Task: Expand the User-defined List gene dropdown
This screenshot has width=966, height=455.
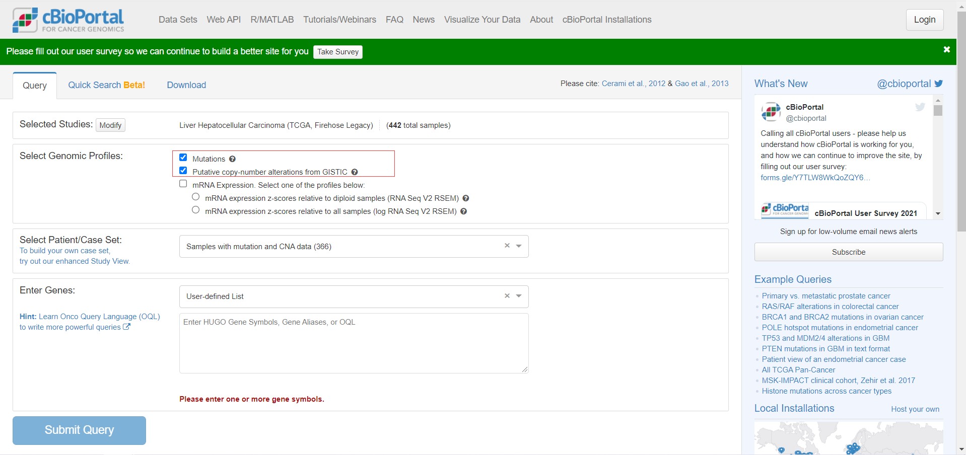Action: [519, 296]
